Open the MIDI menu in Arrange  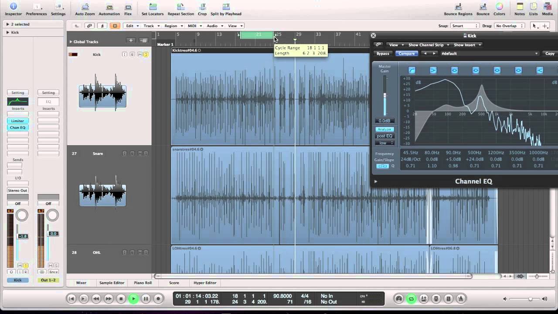[194, 26]
